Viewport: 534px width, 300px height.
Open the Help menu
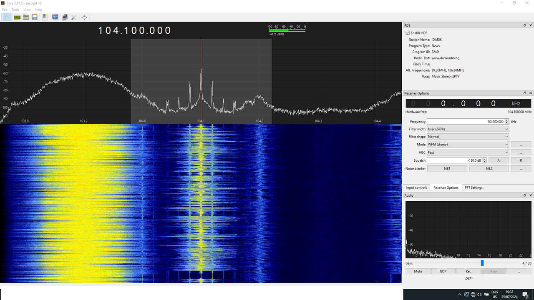38,10
